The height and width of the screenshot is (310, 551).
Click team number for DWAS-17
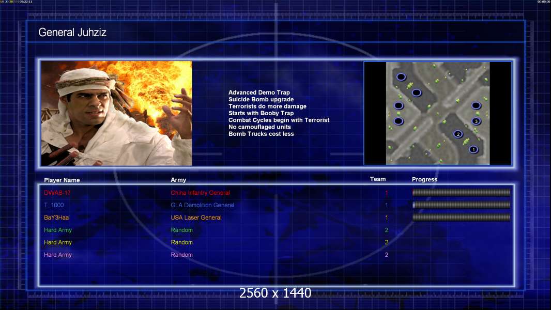[386, 193]
